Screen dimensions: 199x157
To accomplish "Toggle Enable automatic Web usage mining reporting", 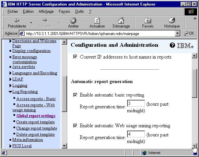I will tap(75, 126).
